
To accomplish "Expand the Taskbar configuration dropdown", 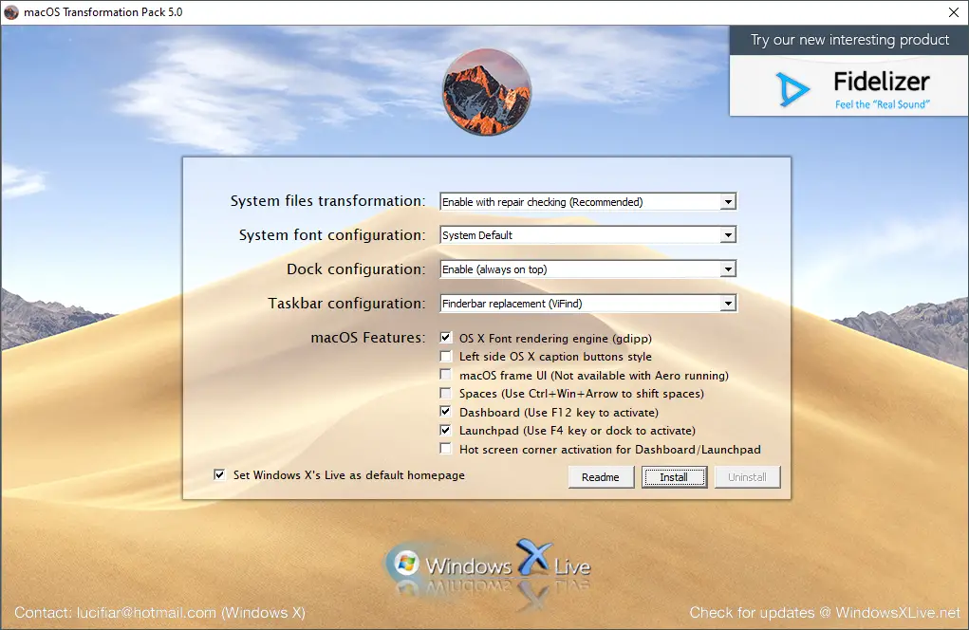I will [x=587, y=304].
